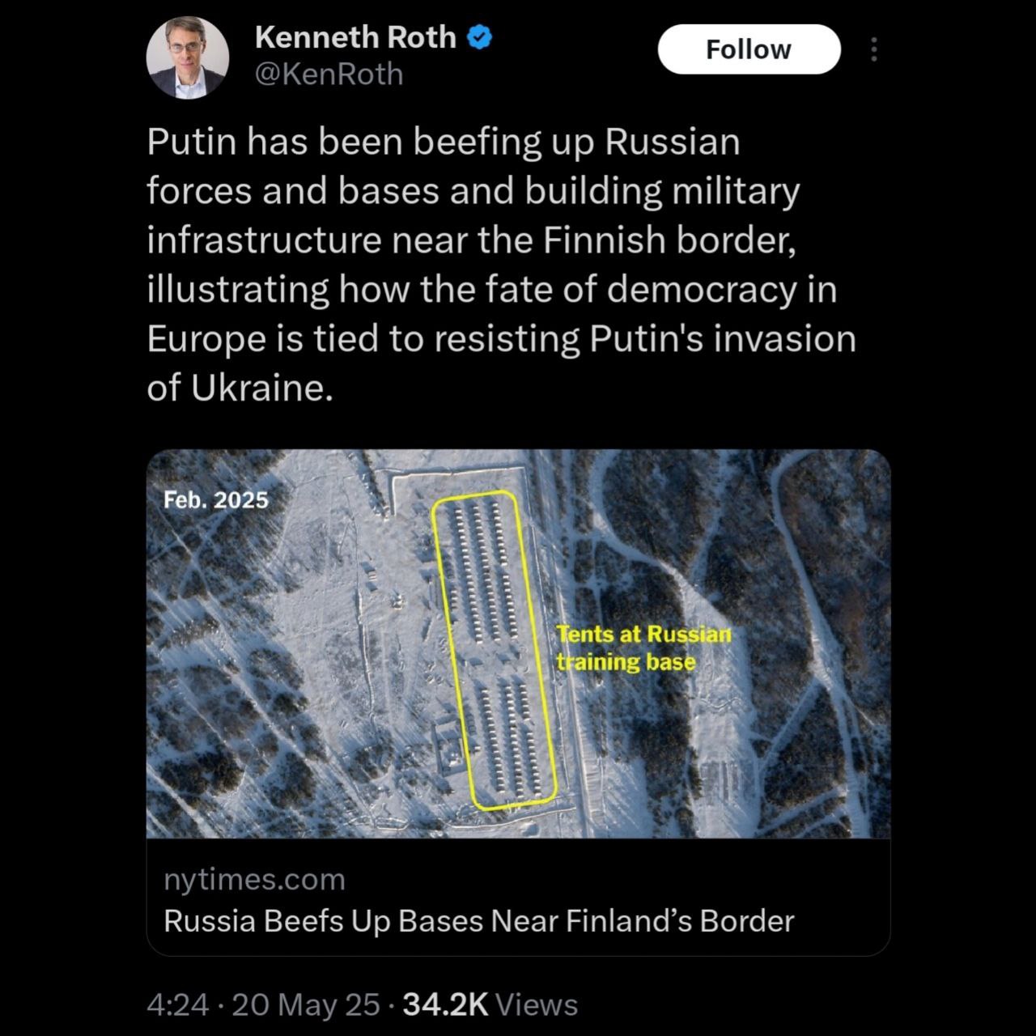Click the 34.2K view count number
Image resolution: width=1036 pixels, height=1036 pixels.
[x=445, y=1004]
